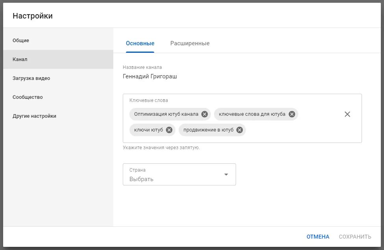The height and width of the screenshot is (250, 384).
Task: Switch to the Расширенные tab
Action: (x=190, y=43)
